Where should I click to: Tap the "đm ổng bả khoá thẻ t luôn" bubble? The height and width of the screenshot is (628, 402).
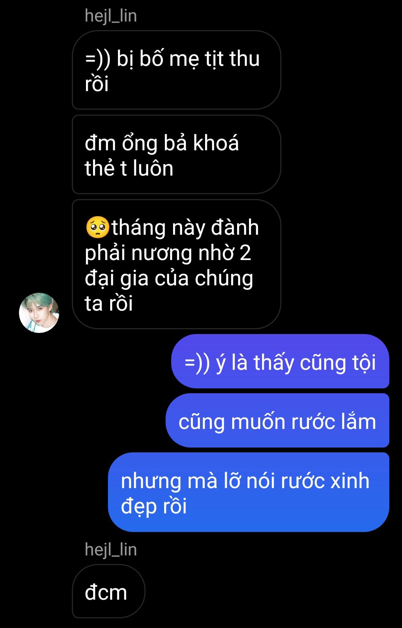176,154
